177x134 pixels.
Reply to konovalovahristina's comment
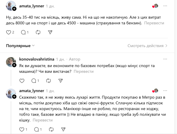point(33,81)
